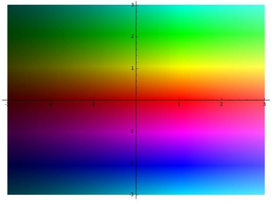Select the x-axis tick label -1
The width and height of the screenshot is (274, 204).
(x=93, y=104)
